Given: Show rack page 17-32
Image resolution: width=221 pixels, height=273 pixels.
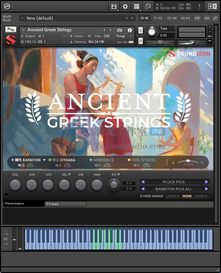Looking at the screenshot, I should point(158,18).
